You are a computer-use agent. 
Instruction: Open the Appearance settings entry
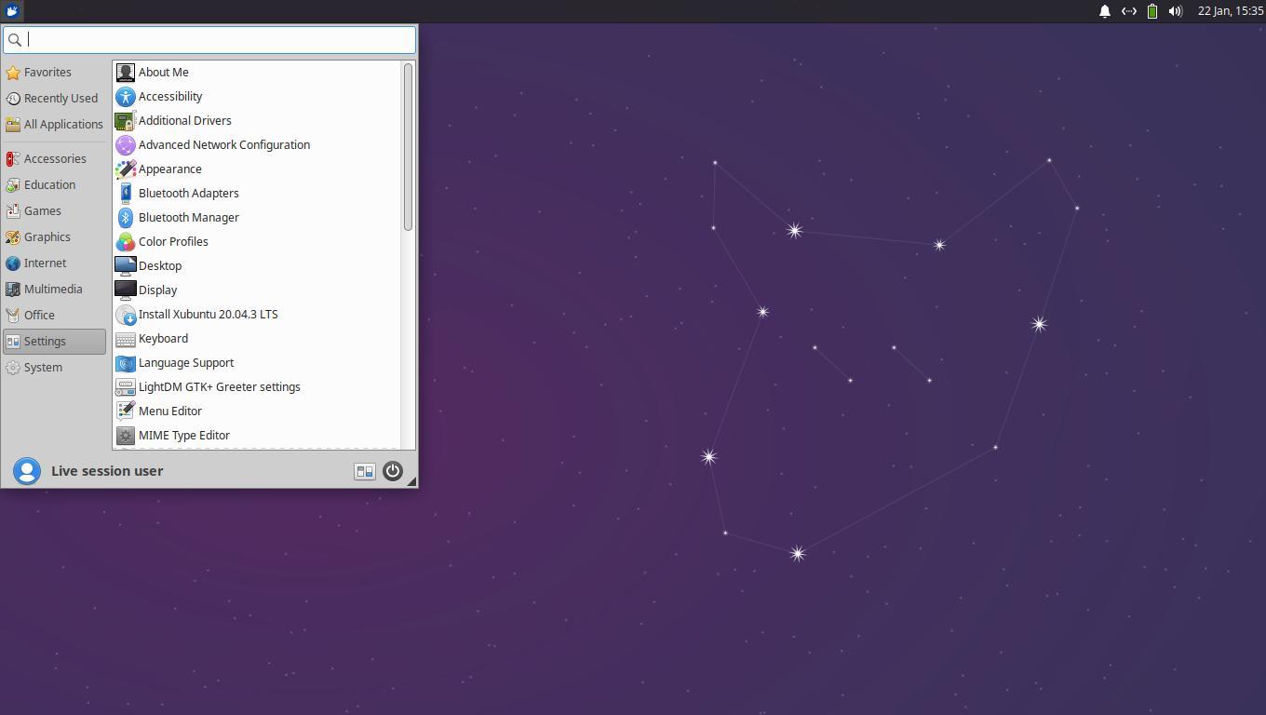[169, 169]
